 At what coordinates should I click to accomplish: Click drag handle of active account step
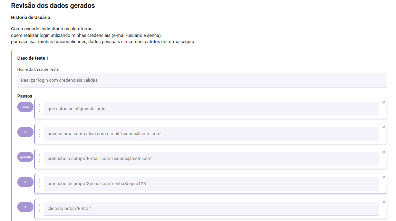[x=39, y=133]
